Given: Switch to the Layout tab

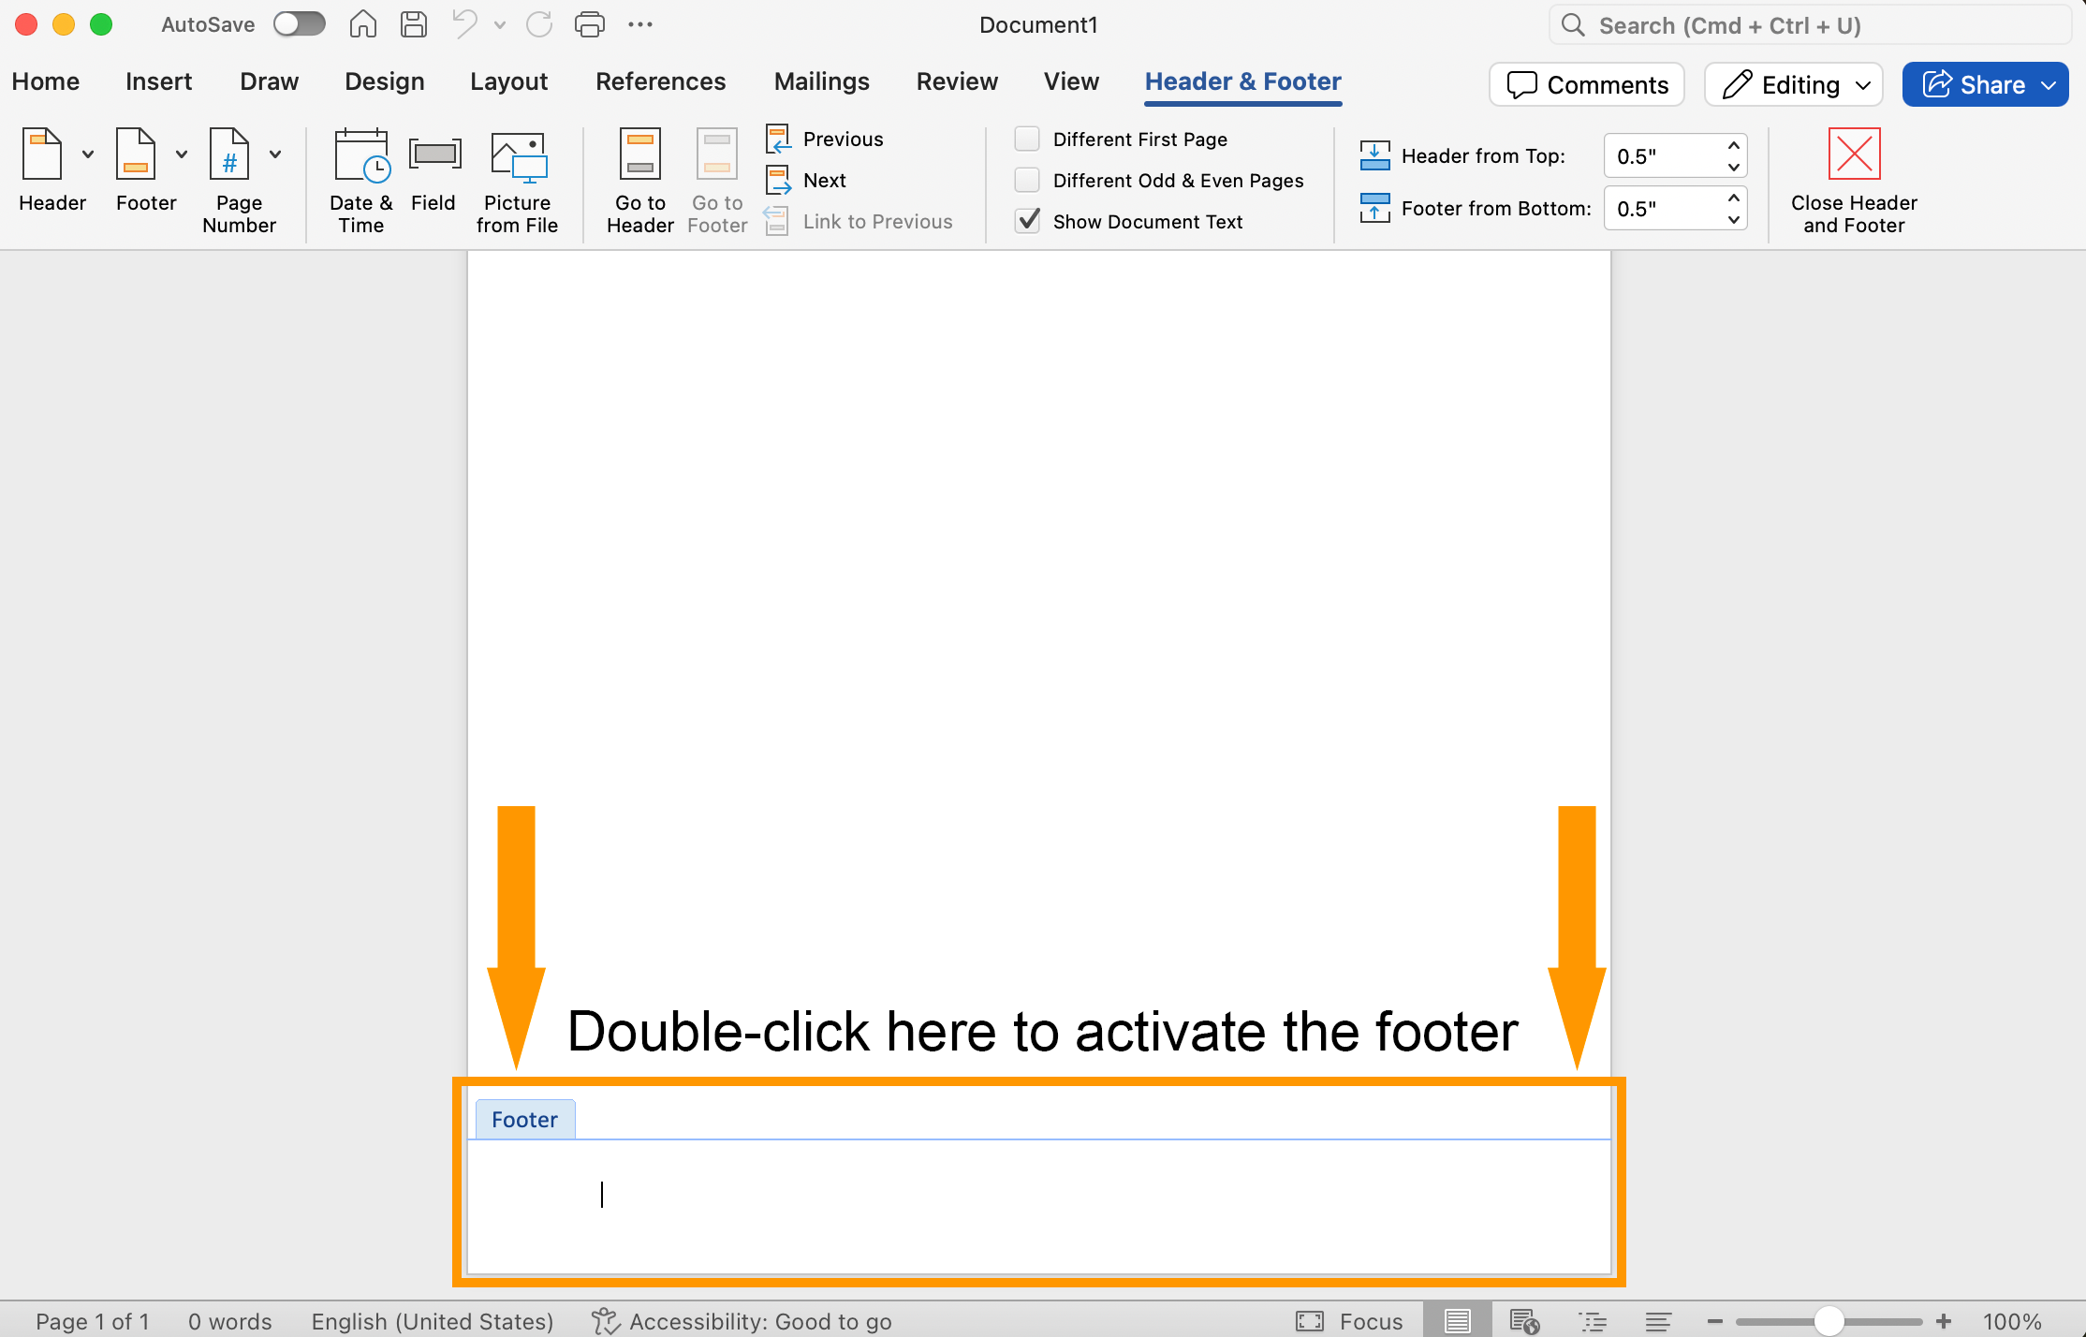Looking at the screenshot, I should point(508,81).
